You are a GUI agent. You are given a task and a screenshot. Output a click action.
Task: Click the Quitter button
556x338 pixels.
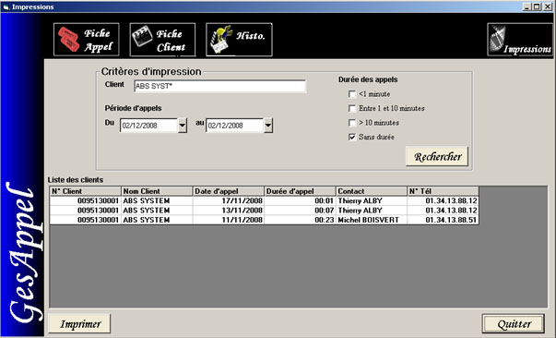pyautogui.click(x=514, y=323)
